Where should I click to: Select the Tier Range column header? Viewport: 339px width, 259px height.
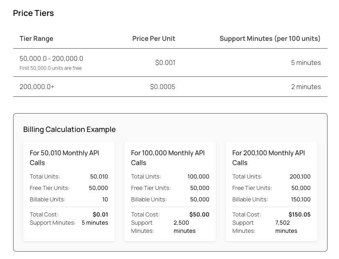[x=36, y=38]
